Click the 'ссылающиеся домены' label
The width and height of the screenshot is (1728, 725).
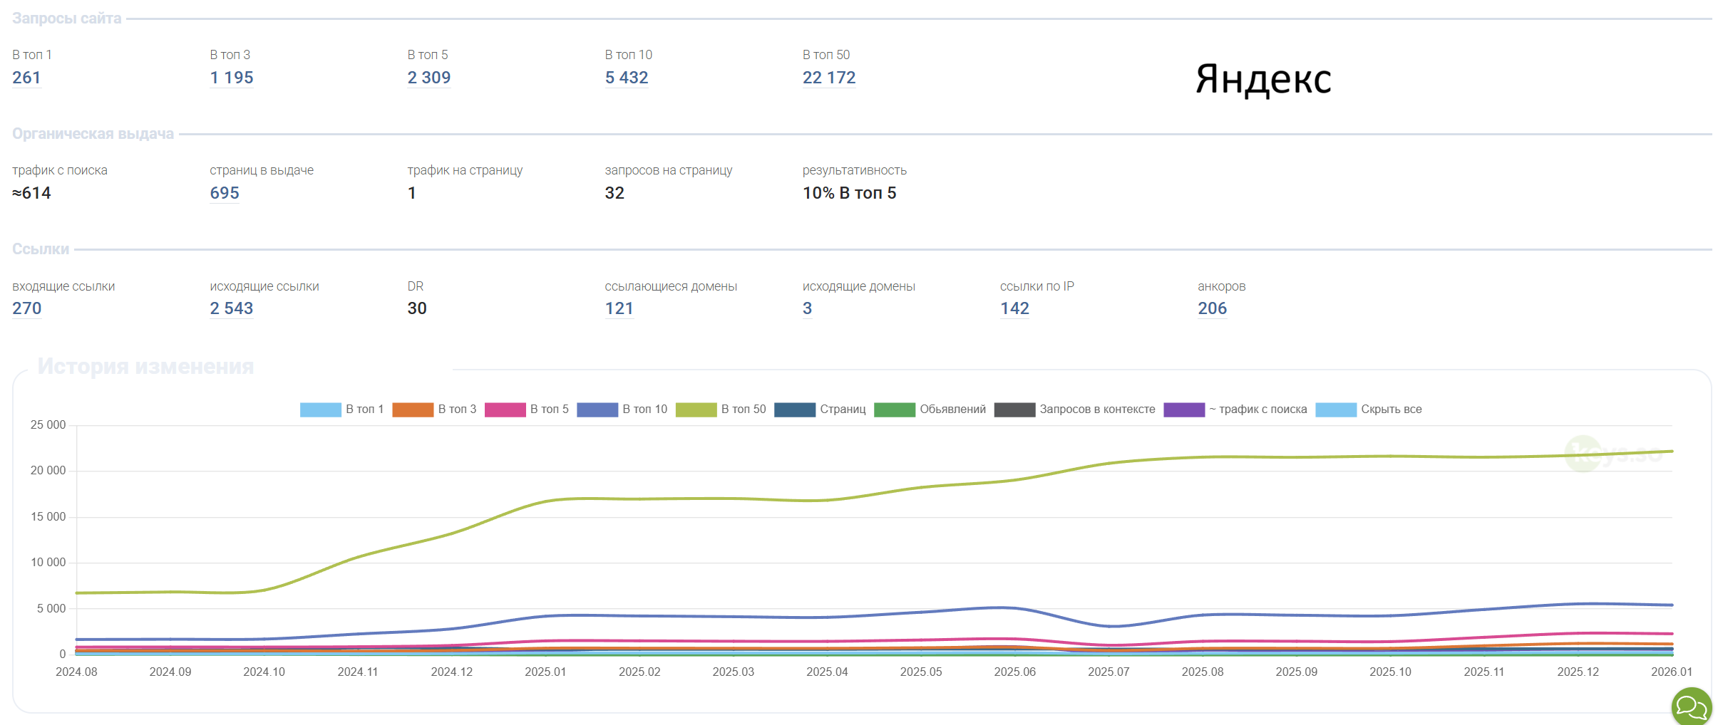[671, 286]
